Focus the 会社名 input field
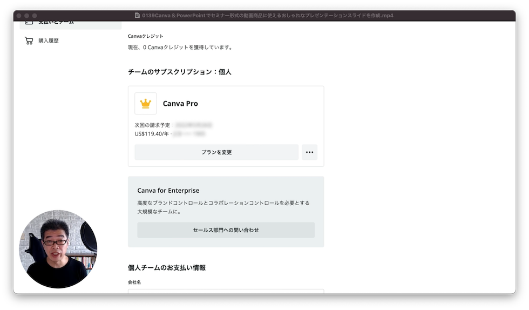 (x=226, y=292)
